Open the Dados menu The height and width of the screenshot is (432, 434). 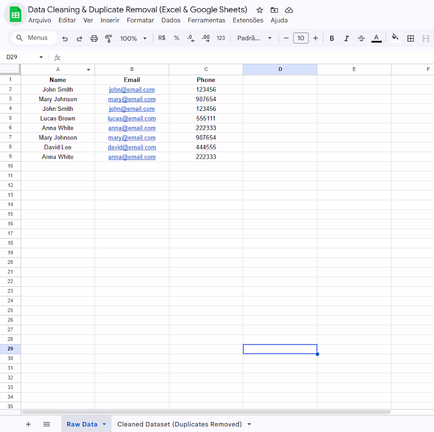(171, 20)
